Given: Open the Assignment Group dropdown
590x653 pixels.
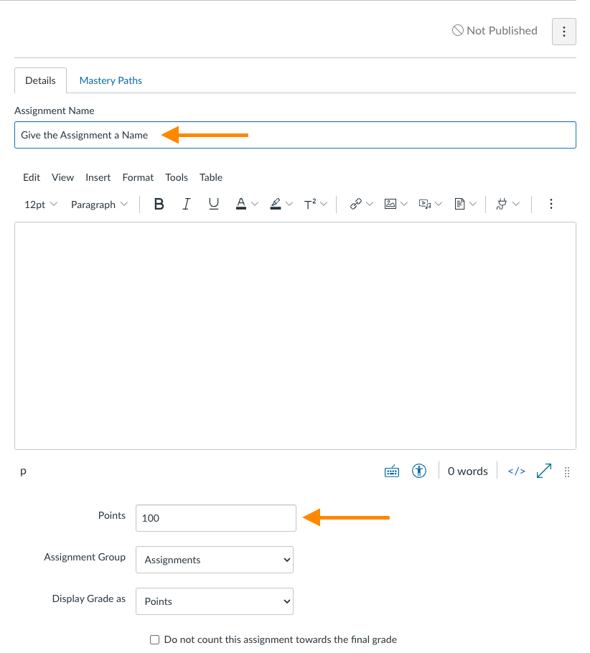Looking at the screenshot, I should pos(214,560).
